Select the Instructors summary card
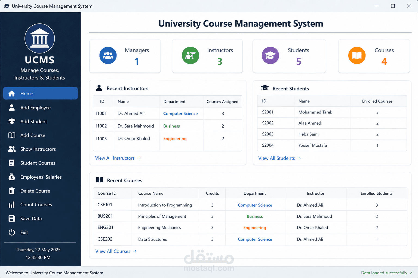The width and height of the screenshot is (418, 278). click(x=207, y=56)
